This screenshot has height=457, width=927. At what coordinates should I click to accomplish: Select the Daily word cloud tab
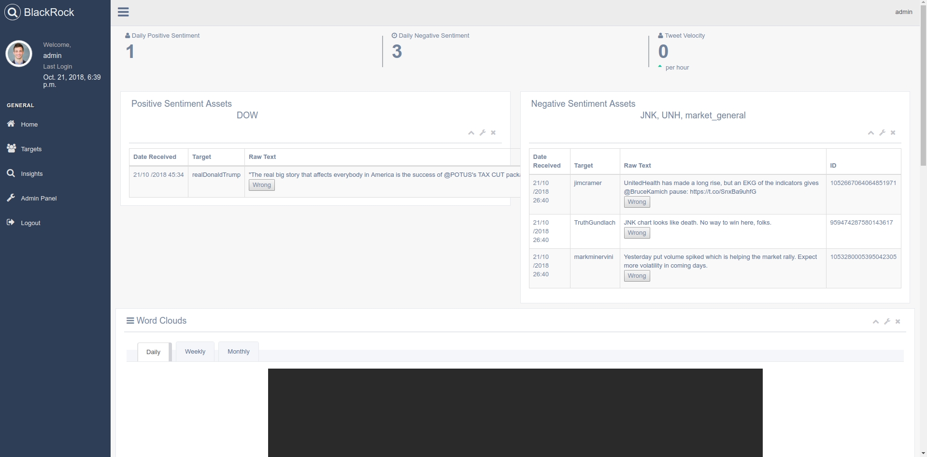click(x=154, y=352)
